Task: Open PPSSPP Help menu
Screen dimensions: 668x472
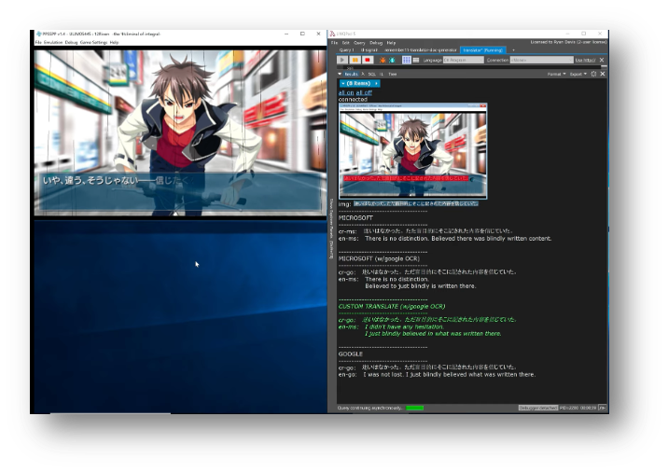Action: pyautogui.click(x=114, y=43)
